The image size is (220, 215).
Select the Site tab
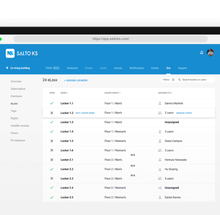click(x=168, y=68)
